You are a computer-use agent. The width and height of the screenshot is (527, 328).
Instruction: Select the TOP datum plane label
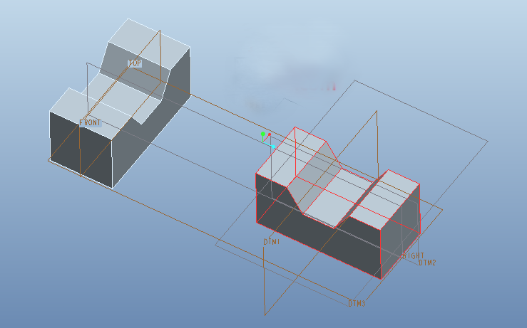[x=135, y=63]
